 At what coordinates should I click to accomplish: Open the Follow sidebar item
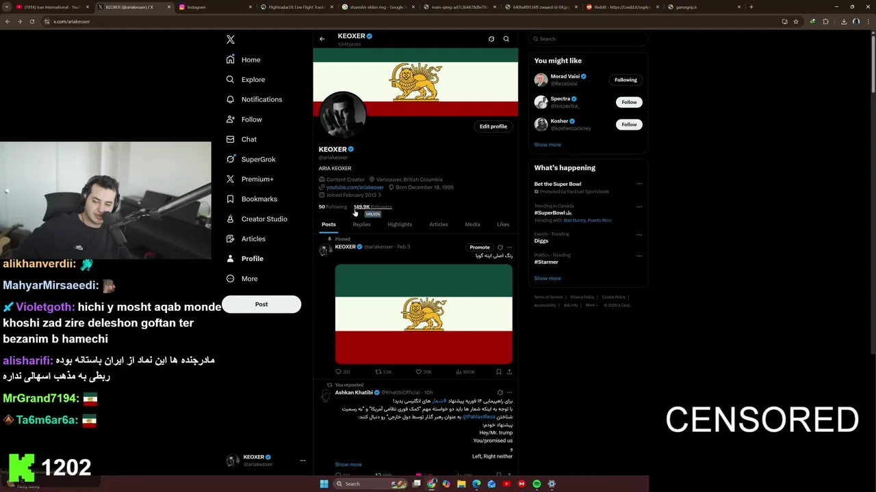tap(244, 119)
